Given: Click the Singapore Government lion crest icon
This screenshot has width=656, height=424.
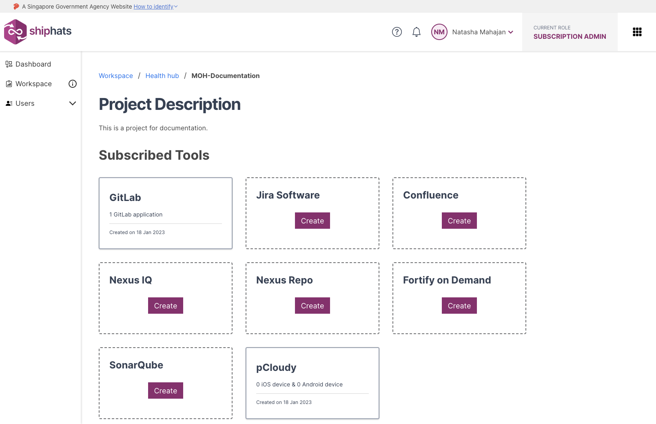Looking at the screenshot, I should pyautogui.click(x=16, y=7).
